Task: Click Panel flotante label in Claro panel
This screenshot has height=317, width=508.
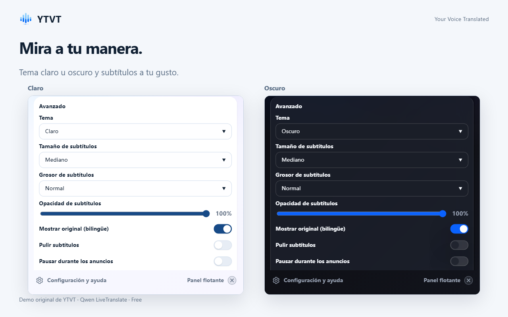Action: (206, 280)
